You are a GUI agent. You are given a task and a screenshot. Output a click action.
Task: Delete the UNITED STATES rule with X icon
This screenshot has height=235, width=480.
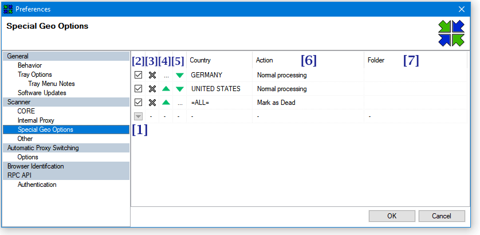(152, 88)
